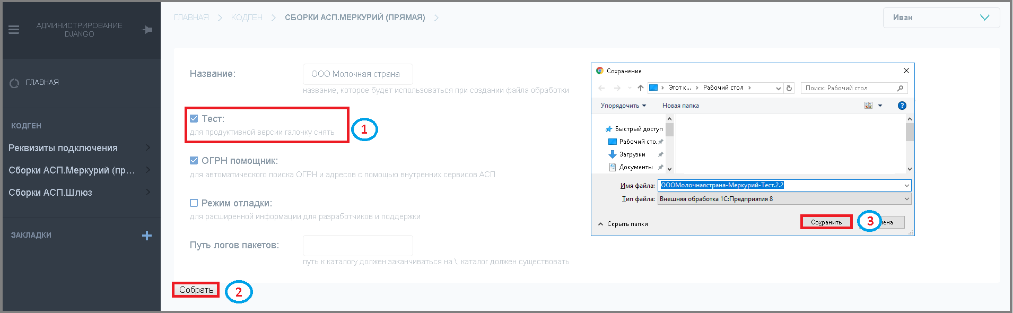Click the refresh icon in dialog address bar
1013x313 pixels.
[789, 88]
